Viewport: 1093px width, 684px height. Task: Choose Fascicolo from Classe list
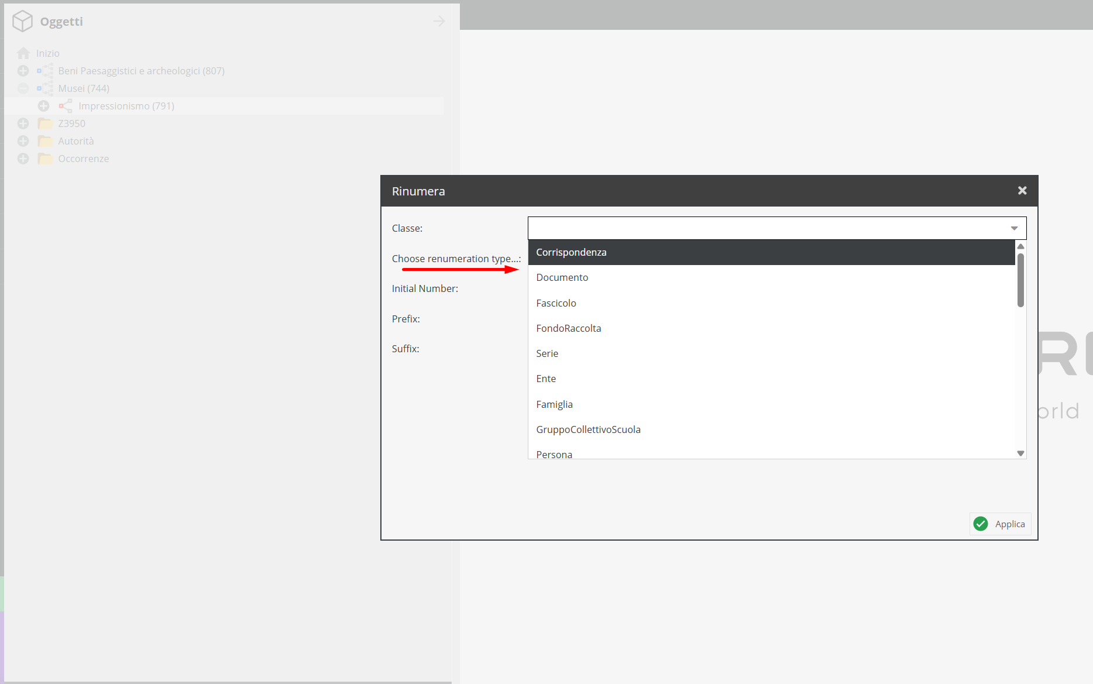click(771, 303)
